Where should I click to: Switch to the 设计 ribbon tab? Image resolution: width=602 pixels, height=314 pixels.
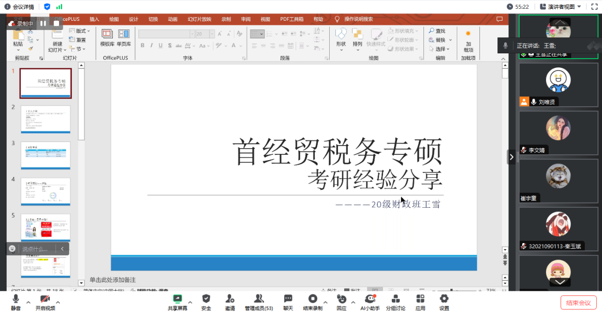tap(133, 19)
